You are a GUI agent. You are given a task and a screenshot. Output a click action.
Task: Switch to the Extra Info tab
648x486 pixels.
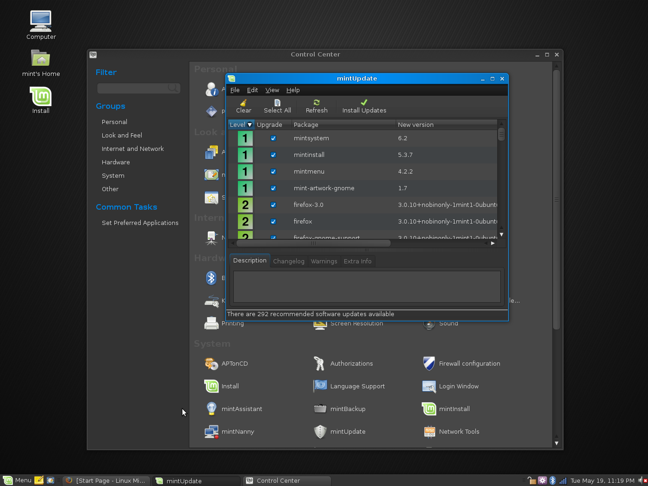357,262
